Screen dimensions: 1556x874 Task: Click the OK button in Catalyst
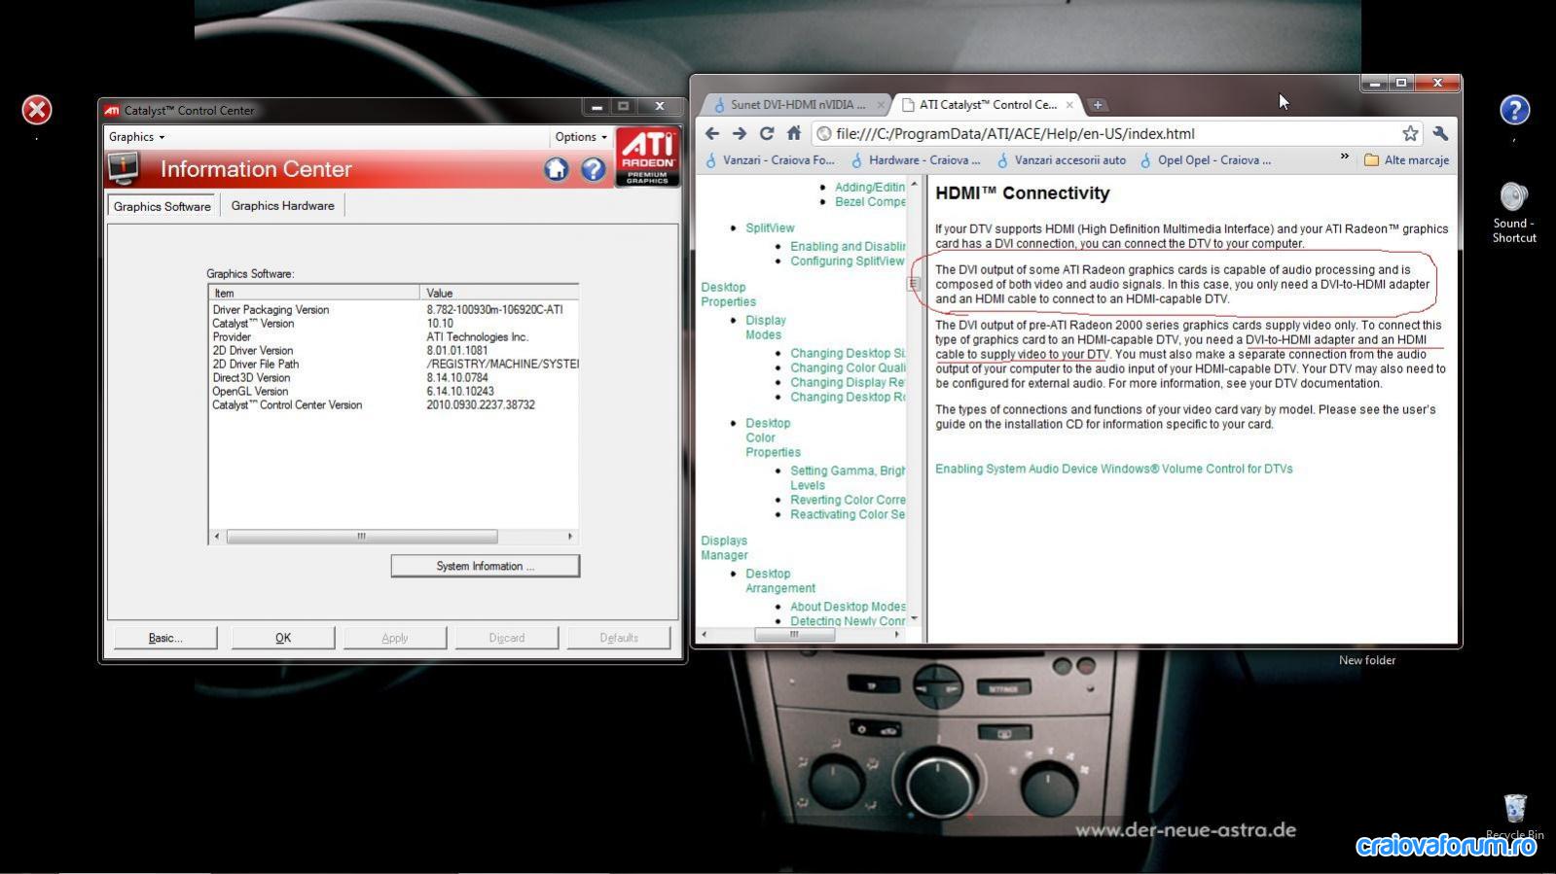(283, 638)
